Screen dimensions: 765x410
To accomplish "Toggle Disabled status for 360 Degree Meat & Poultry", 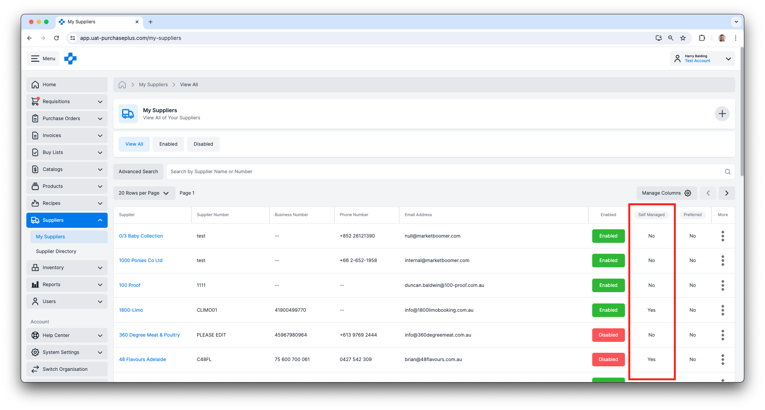I will point(608,335).
